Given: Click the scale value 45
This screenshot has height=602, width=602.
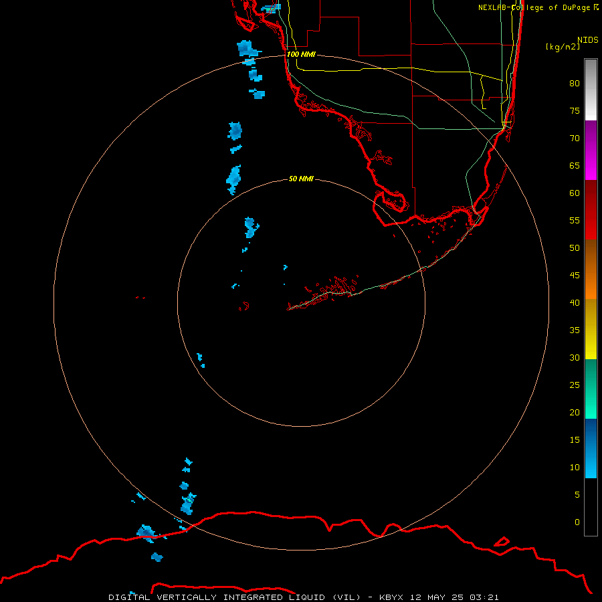Looking at the screenshot, I should click(x=575, y=276).
